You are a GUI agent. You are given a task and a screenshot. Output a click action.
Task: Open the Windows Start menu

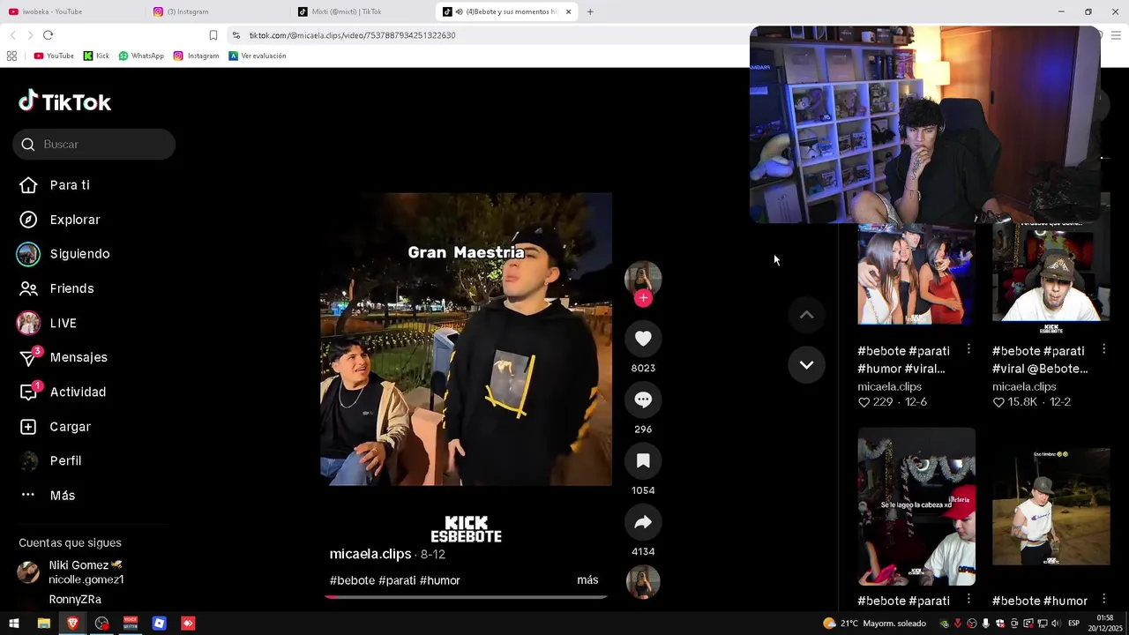click(x=14, y=624)
